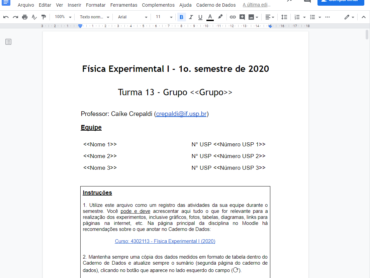The height and width of the screenshot is (278, 370).
Task: Run the spelling and grammar check
Action: (34, 17)
